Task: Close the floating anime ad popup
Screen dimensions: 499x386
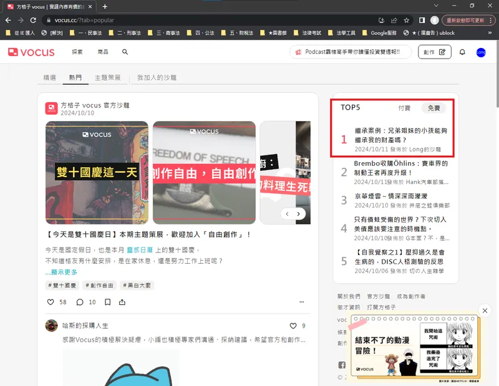Action: [485, 310]
